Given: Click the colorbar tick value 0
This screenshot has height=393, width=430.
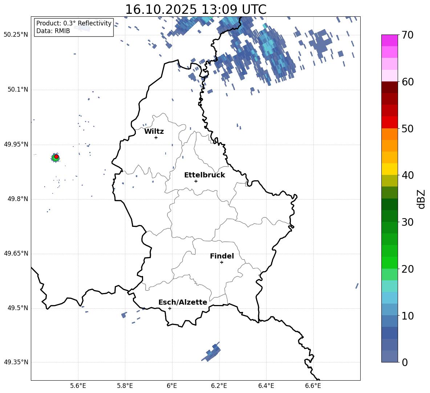Looking at the screenshot, I should point(405,362).
